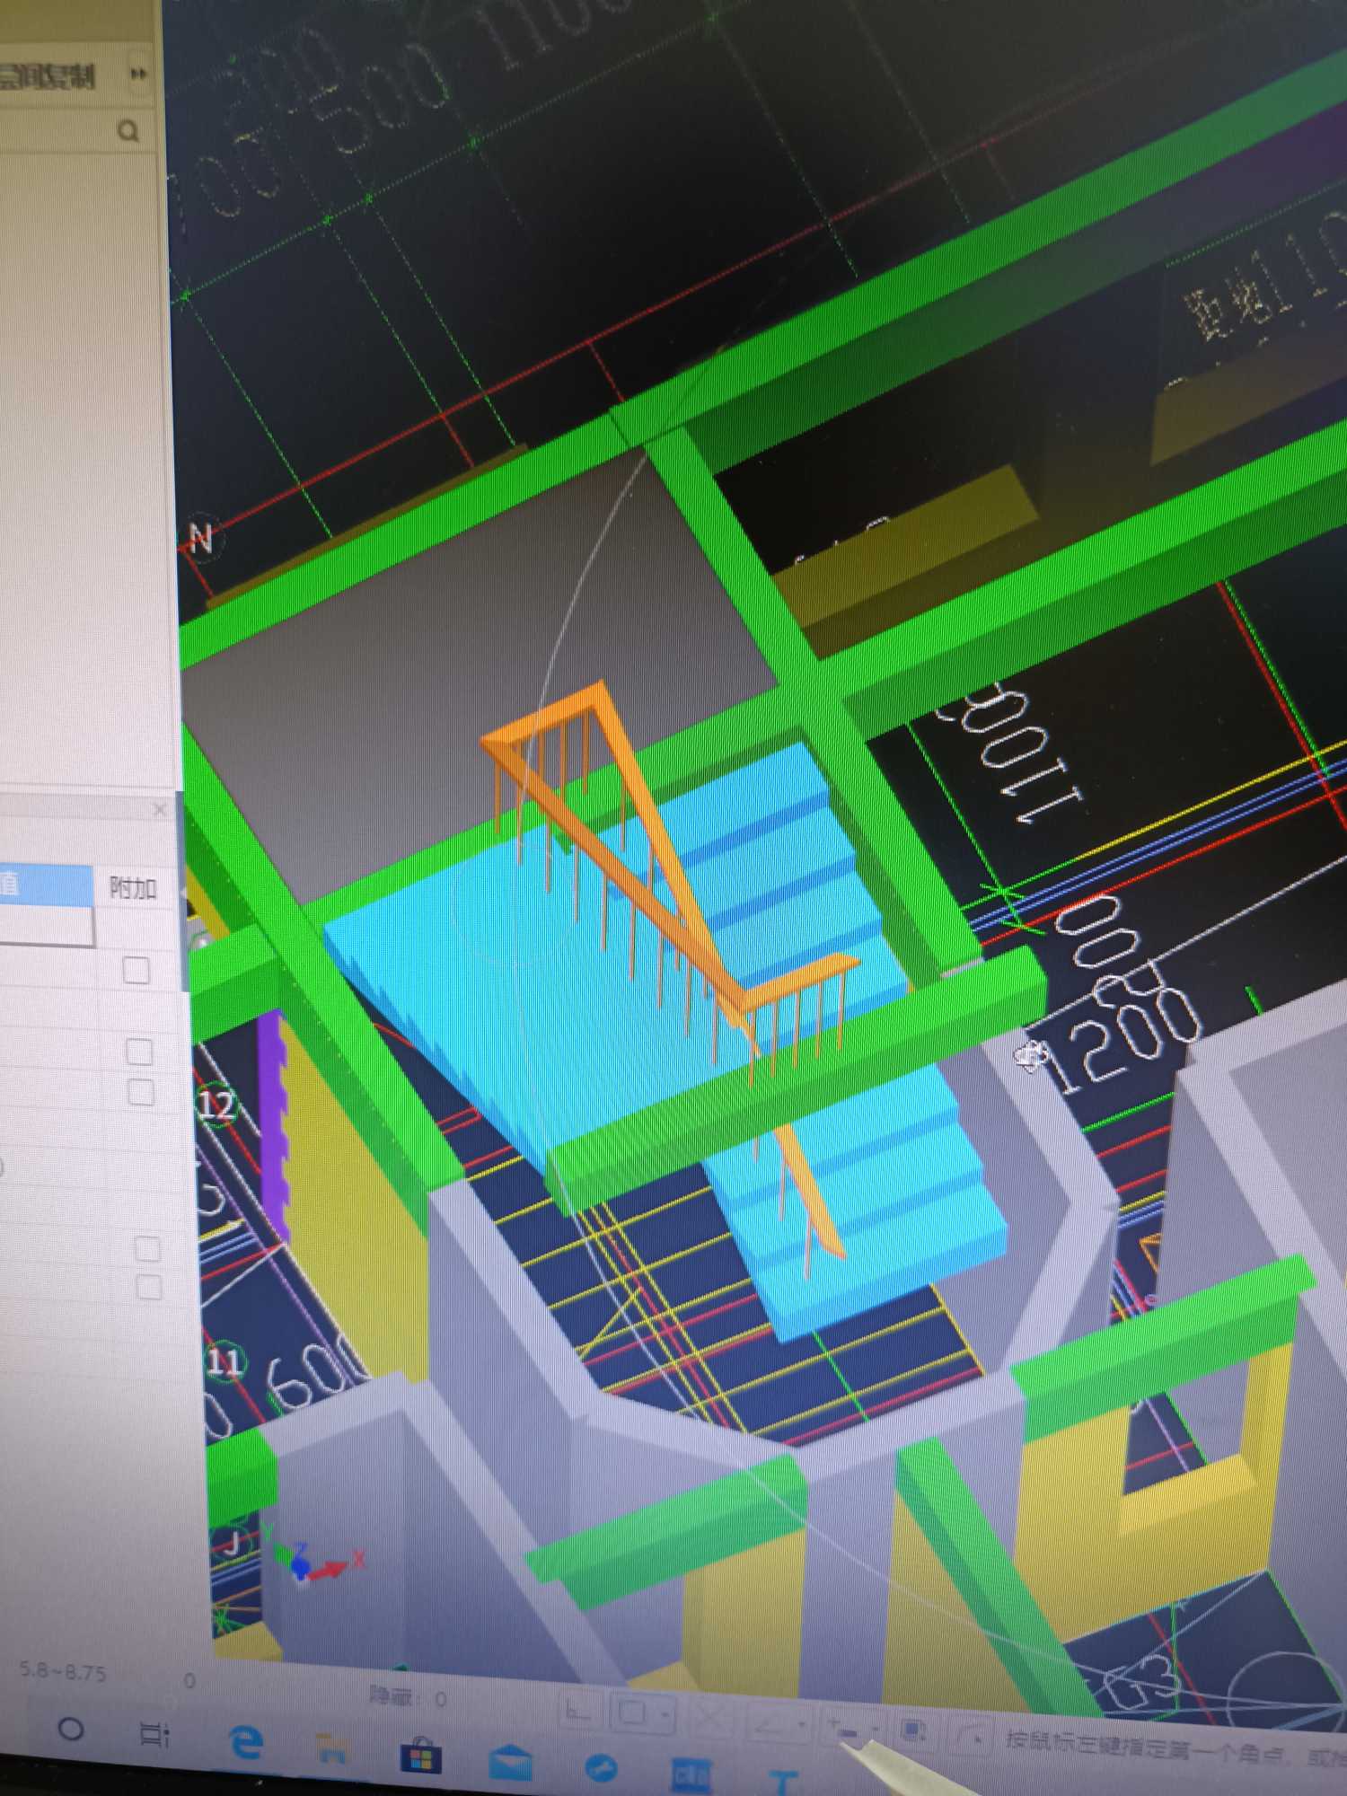Screen dimensions: 1347x1796
Task: Click the plus-minus offset icon in the status bar
Action: coord(844,1726)
